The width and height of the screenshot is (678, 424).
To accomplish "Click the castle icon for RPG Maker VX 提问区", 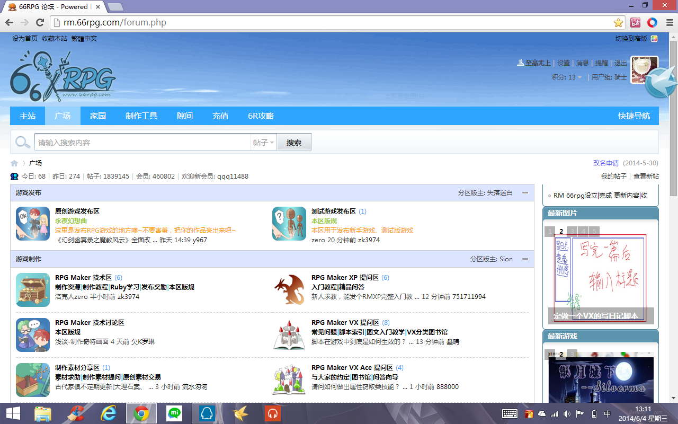I will click(x=289, y=334).
